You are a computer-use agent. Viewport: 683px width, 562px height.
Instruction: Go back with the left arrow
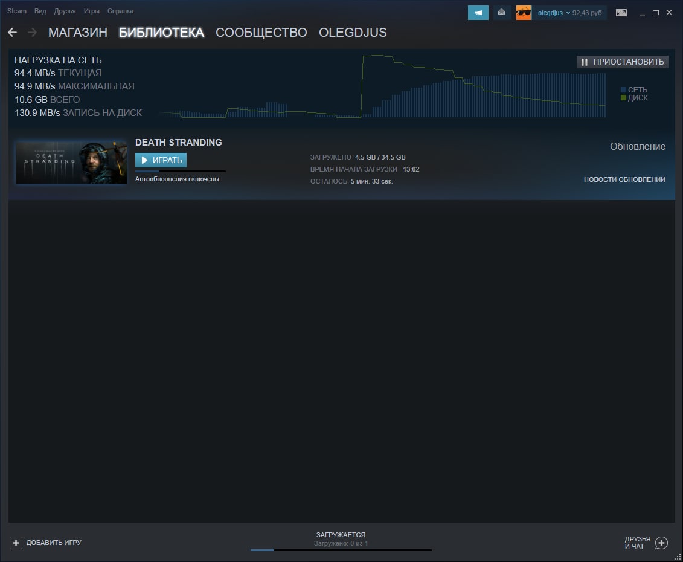[12, 32]
